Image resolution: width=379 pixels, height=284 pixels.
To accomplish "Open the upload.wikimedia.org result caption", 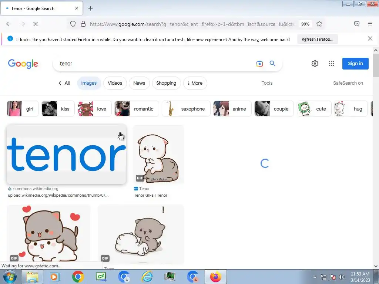I will click(58, 195).
